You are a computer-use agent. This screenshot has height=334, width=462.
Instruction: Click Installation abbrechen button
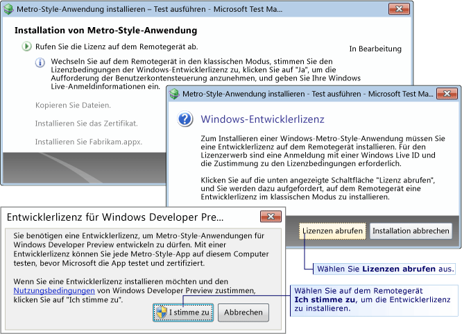(411, 231)
